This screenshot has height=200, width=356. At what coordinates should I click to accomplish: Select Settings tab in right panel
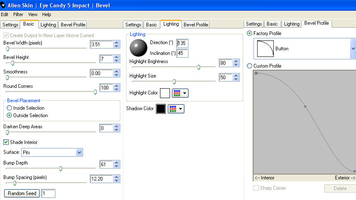254,24
